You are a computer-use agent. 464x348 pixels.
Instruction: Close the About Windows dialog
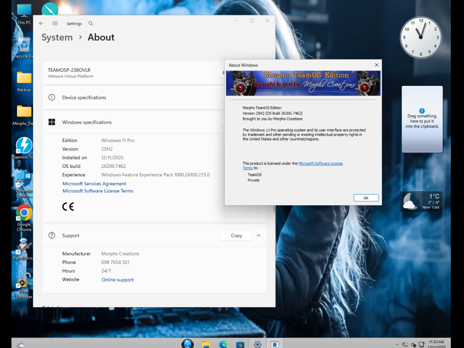(376, 65)
